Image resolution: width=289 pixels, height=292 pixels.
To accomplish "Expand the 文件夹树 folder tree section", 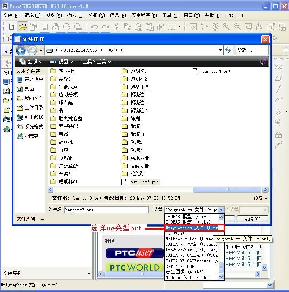I will click(x=30, y=219).
